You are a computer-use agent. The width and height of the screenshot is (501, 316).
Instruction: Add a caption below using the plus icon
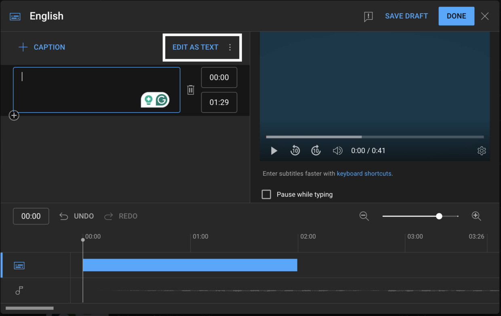click(x=14, y=115)
